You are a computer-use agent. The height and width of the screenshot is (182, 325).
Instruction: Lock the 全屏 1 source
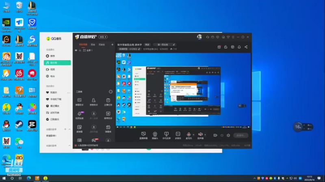pos(80,50)
